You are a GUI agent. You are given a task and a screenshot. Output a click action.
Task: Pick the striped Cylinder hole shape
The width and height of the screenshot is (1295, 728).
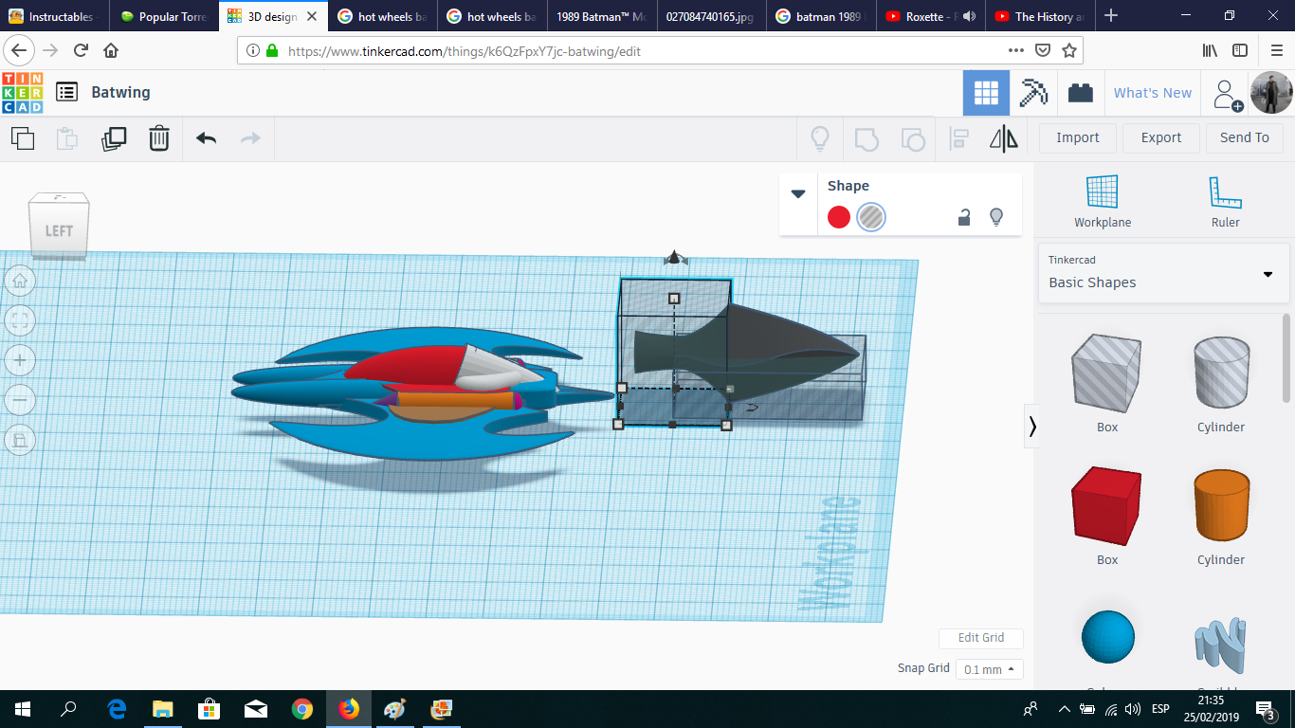tap(1221, 373)
